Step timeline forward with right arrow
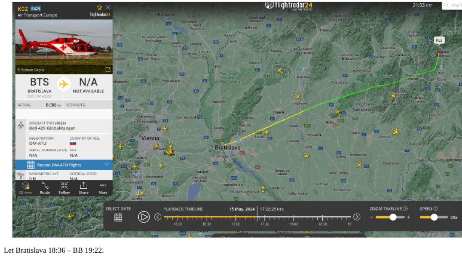This screenshot has width=462, height=256. (x=357, y=217)
